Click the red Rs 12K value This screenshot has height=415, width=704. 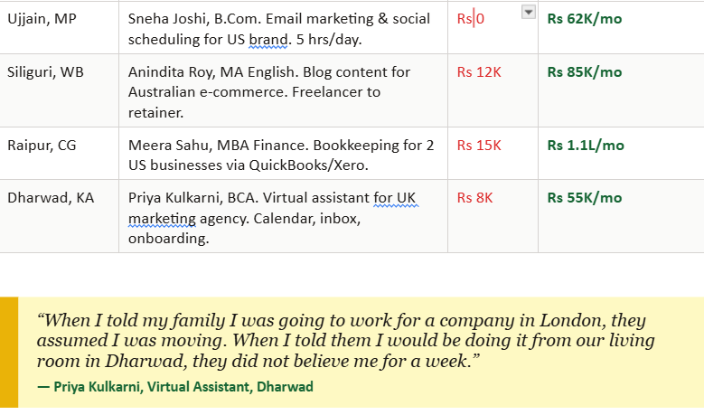[479, 72]
